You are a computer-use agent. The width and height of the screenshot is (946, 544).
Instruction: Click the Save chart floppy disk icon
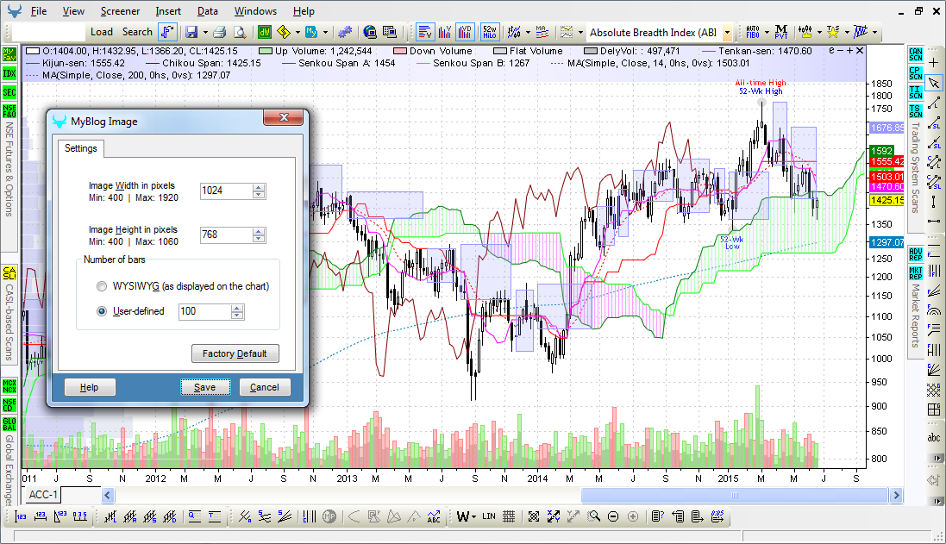tap(191, 32)
